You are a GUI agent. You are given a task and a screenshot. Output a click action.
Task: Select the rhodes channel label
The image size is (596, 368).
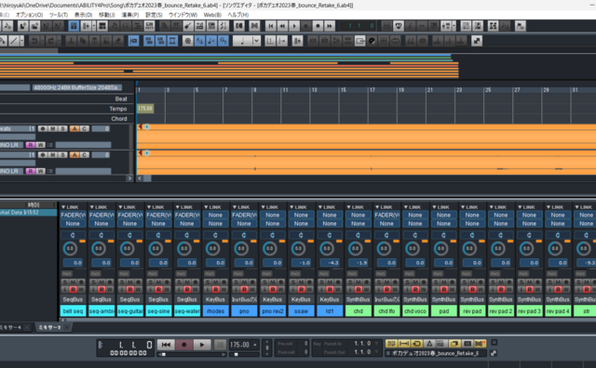pyautogui.click(x=215, y=311)
